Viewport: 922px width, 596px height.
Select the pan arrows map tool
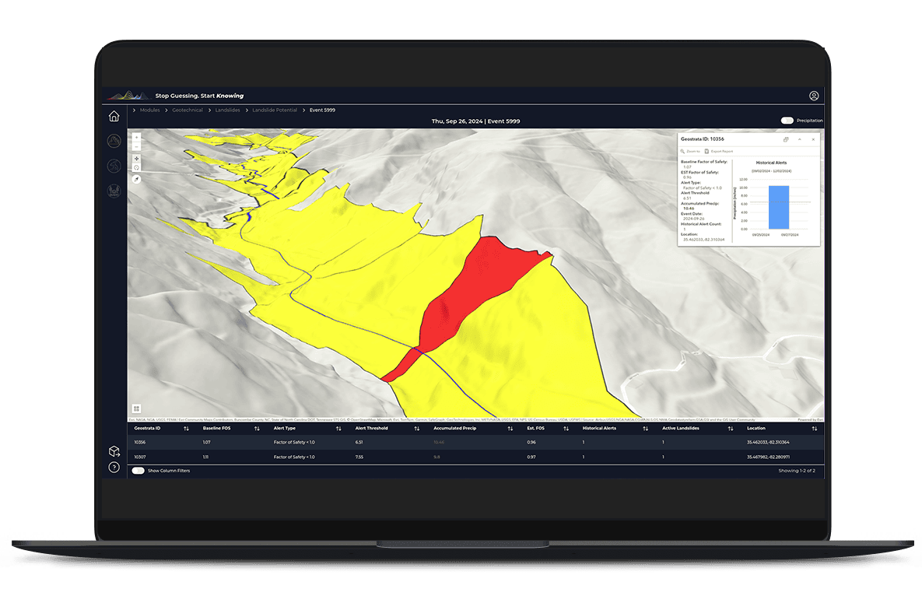pos(136,159)
